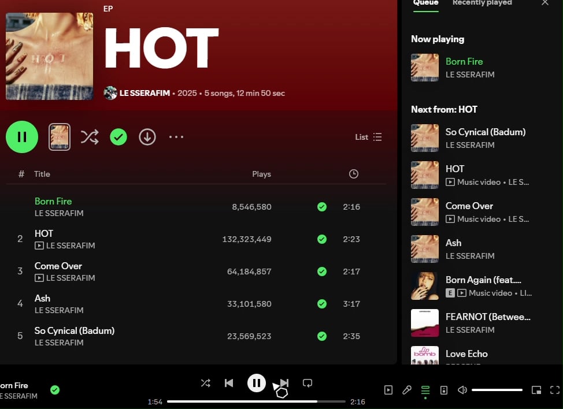
Task: Toggle the queue panel button
Action: pyautogui.click(x=425, y=390)
